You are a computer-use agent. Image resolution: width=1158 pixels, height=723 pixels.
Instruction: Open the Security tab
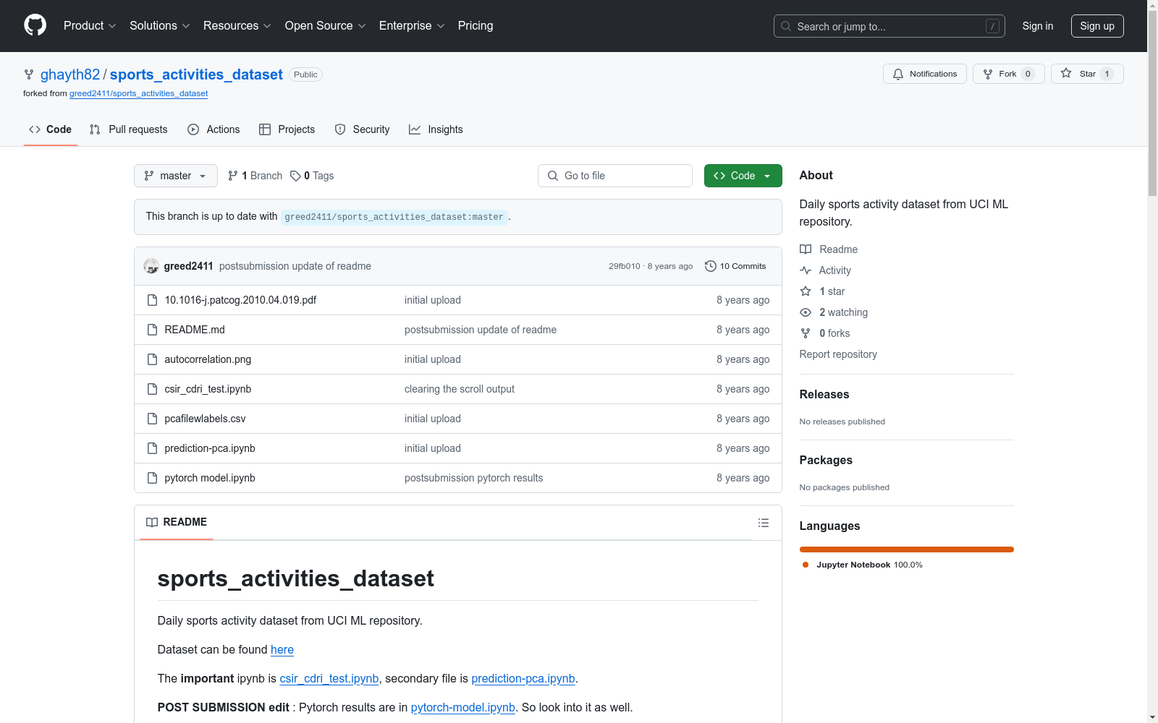(363, 129)
